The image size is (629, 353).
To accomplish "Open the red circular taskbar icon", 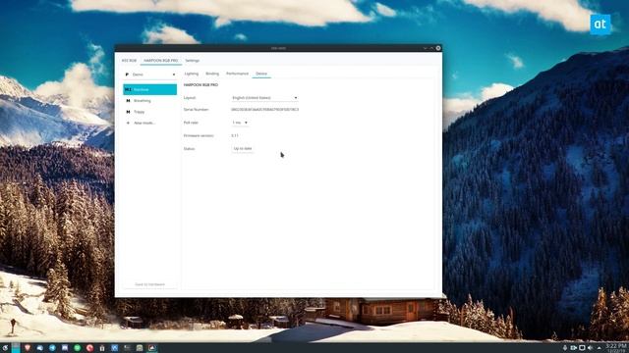I will coord(89,348).
